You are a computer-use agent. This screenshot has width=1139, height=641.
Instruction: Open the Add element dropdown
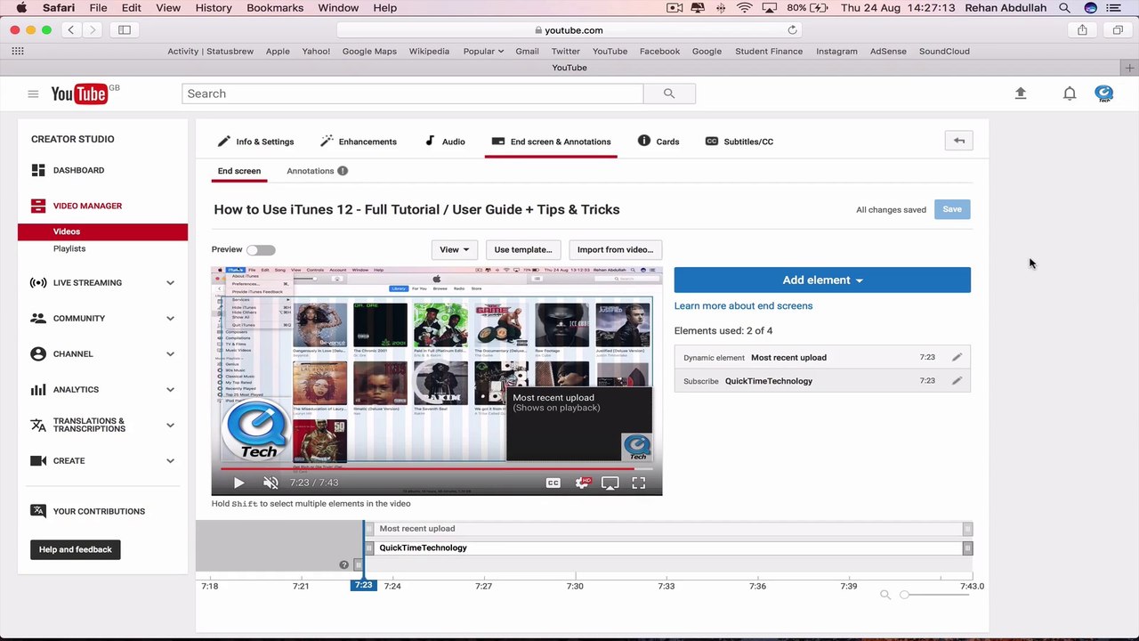822,280
